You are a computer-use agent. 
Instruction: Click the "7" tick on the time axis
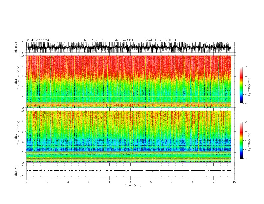[x=172, y=182]
